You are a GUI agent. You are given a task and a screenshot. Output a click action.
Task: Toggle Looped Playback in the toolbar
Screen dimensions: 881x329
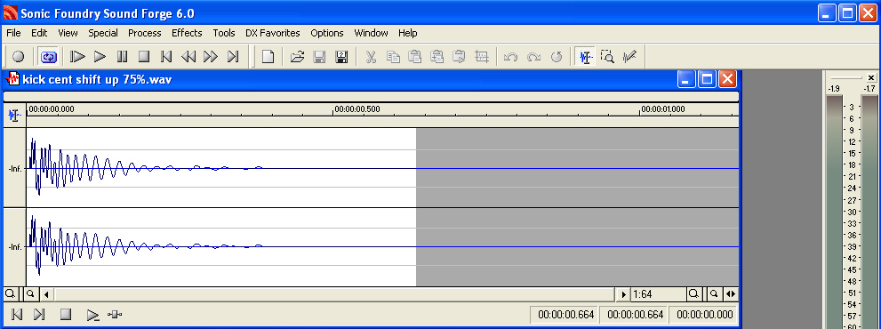(x=48, y=56)
